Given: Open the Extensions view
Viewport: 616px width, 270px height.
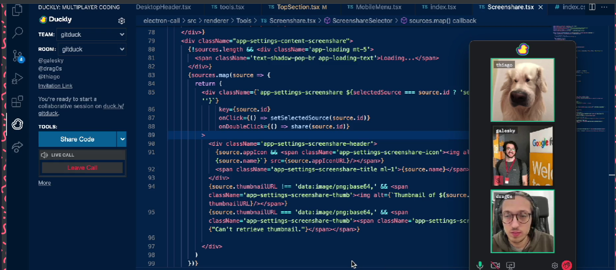Looking at the screenshot, I should click(x=17, y=101).
